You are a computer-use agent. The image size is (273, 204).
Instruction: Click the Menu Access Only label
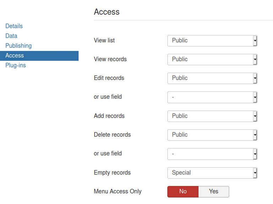(118, 192)
